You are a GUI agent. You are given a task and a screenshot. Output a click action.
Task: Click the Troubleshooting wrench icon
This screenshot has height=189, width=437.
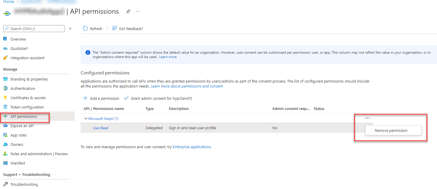(x=5, y=184)
